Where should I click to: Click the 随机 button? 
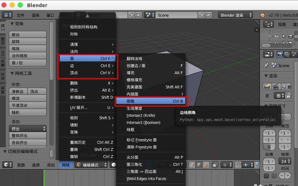pyautogui.click(x=28, y=113)
